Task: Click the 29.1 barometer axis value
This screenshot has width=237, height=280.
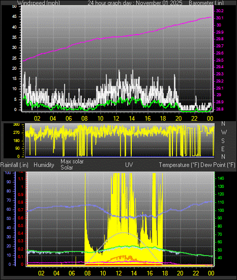Action: click(220, 88)
